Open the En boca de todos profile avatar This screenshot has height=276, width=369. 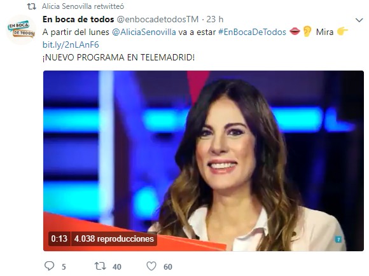21,29
